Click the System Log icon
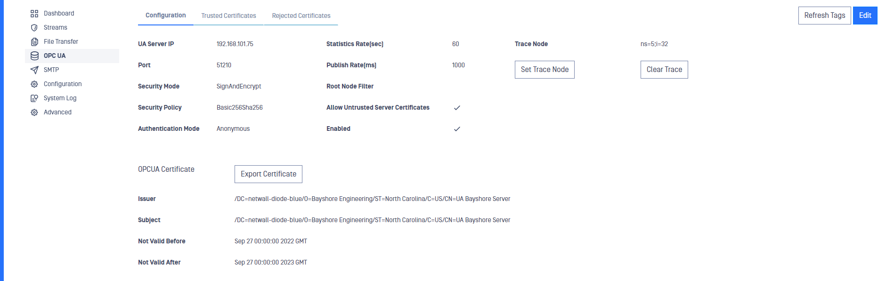 [x=34, y=98]
